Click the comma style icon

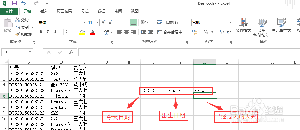pyautogui.click(x=212, y=32)
